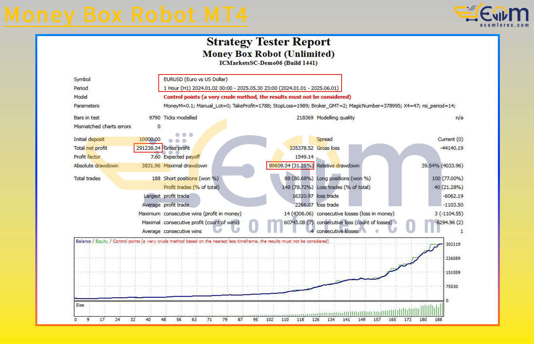Click the Mismatched charts errors label

pyautogui.click(x=102, y=126)
